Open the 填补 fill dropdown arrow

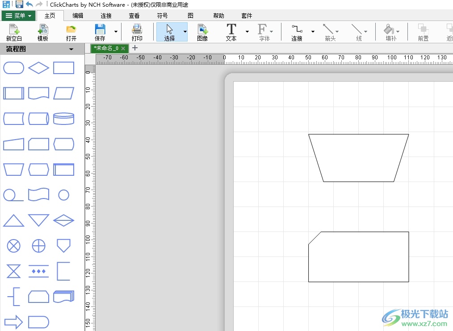click(398, 32)
